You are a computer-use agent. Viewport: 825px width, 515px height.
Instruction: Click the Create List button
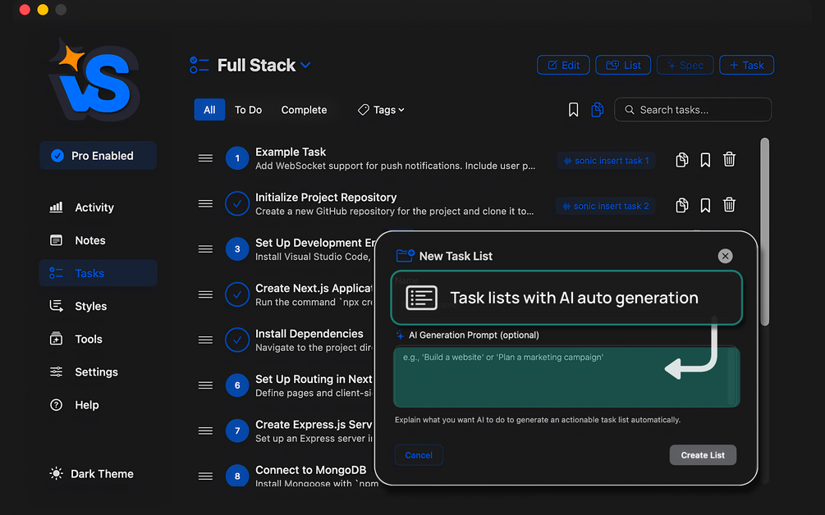(703, 455)
